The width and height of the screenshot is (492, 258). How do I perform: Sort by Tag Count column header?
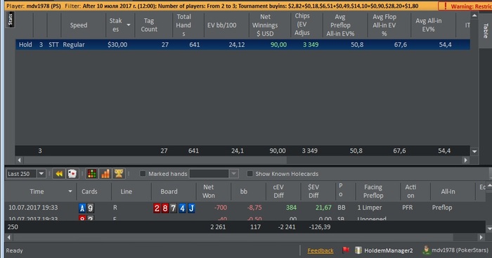pyautogui.click(x=149, y=25)
